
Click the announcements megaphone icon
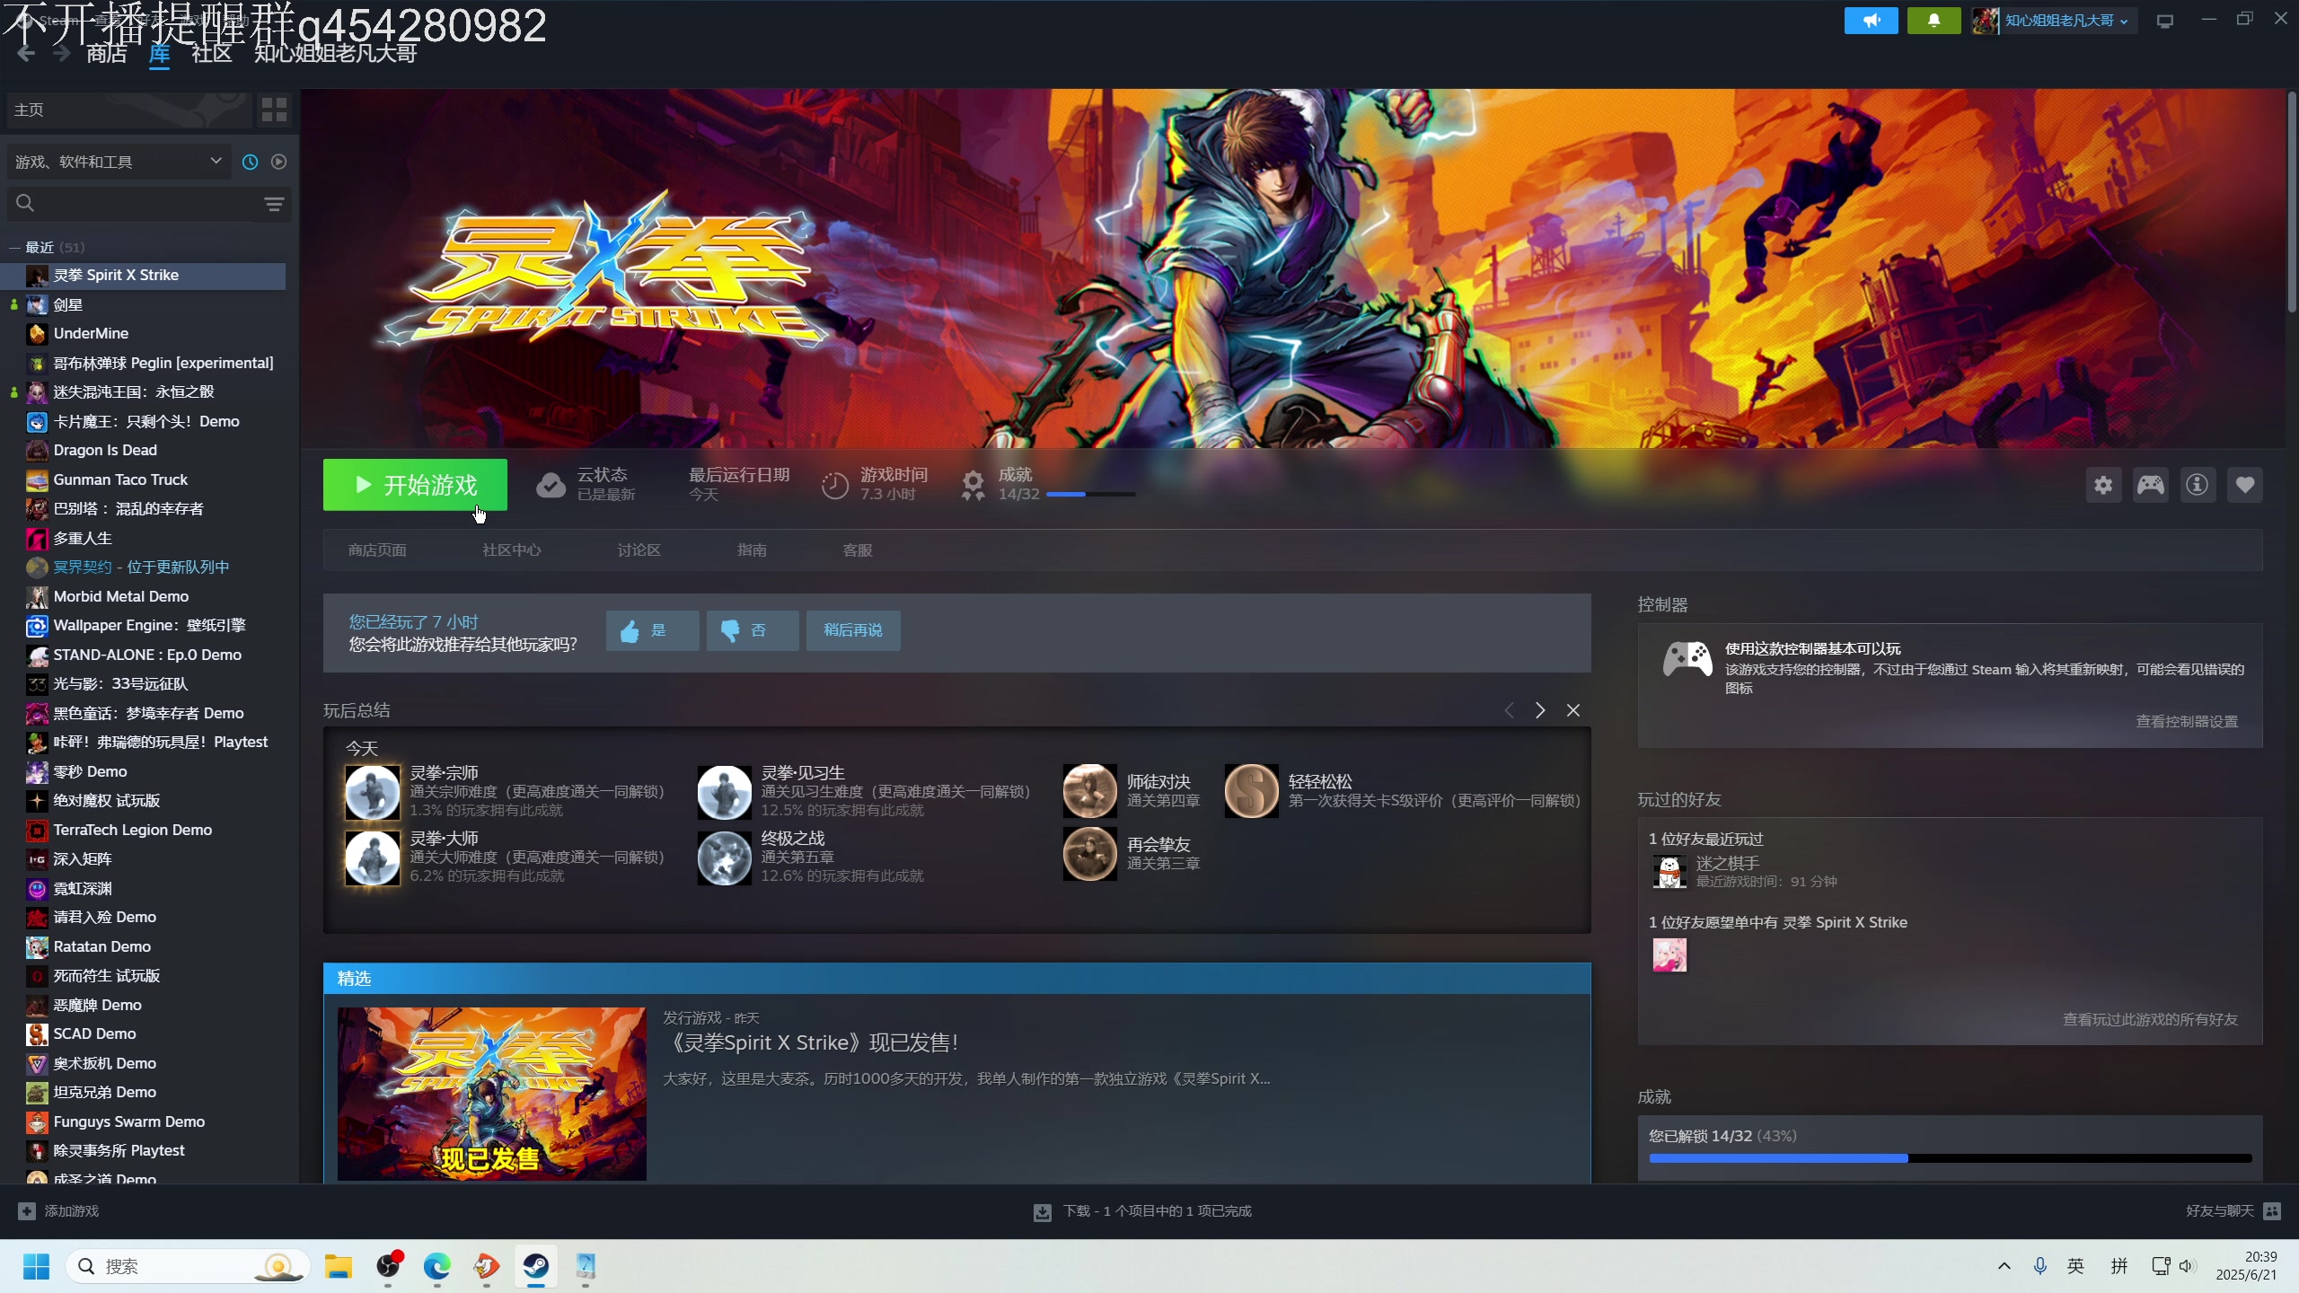tap(1871, 21)
